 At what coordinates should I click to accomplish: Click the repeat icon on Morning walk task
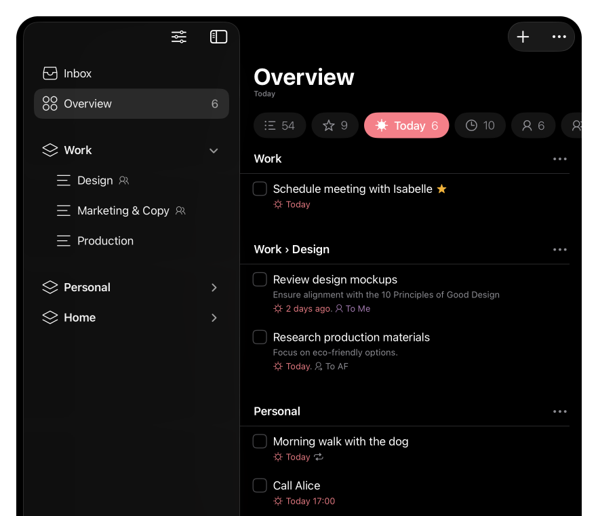pos(319,457)
